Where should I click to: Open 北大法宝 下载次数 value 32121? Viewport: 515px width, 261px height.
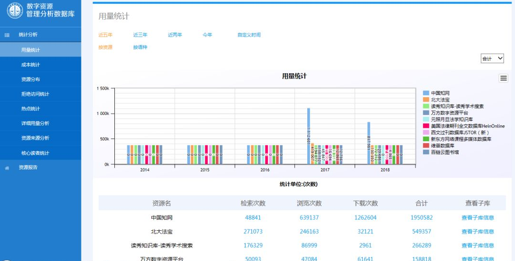click(366, 231)
